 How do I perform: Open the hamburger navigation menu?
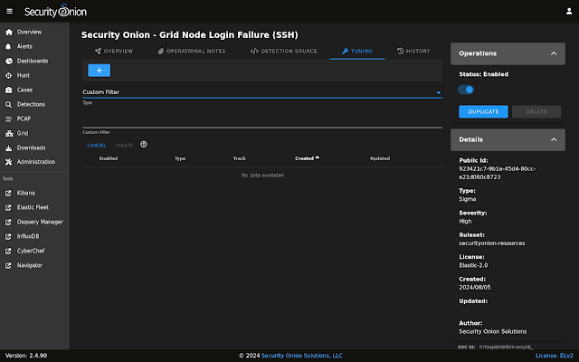pyautogui.click(x=10, y=12)
